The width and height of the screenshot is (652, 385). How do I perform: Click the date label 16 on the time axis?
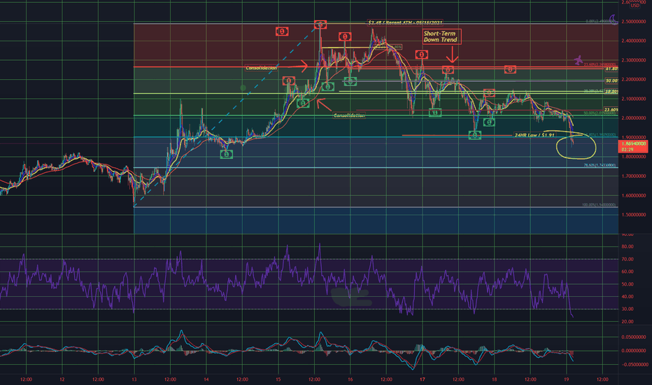350,379
